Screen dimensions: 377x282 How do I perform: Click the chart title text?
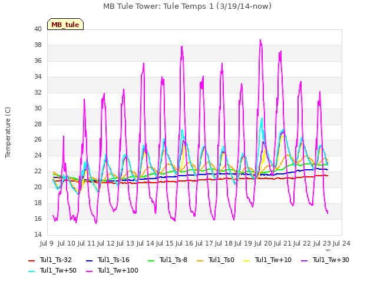187,6
